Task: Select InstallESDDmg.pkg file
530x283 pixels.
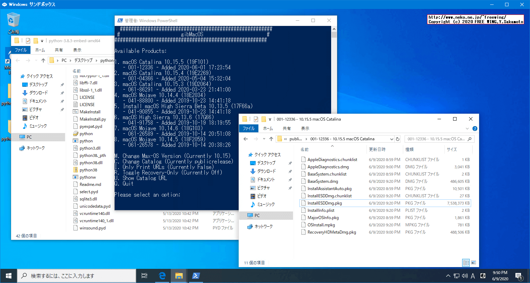Action: 325,203
